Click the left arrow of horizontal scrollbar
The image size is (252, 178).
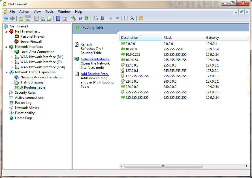(122, 166)
